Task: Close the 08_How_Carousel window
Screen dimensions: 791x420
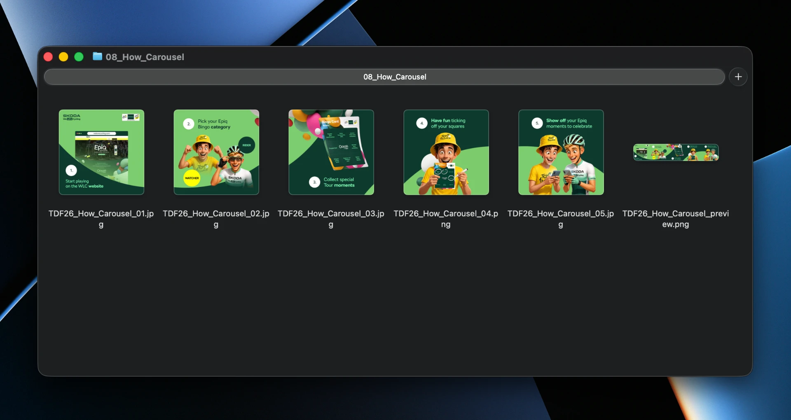Action: (x=48, y=57)
